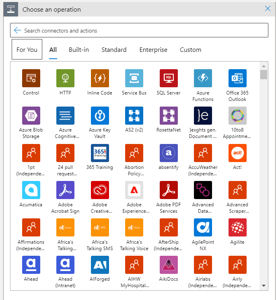This screenshot has width=276, height=300.
Task: Select the Azure Key Vault connector
Action: [100, 115]
